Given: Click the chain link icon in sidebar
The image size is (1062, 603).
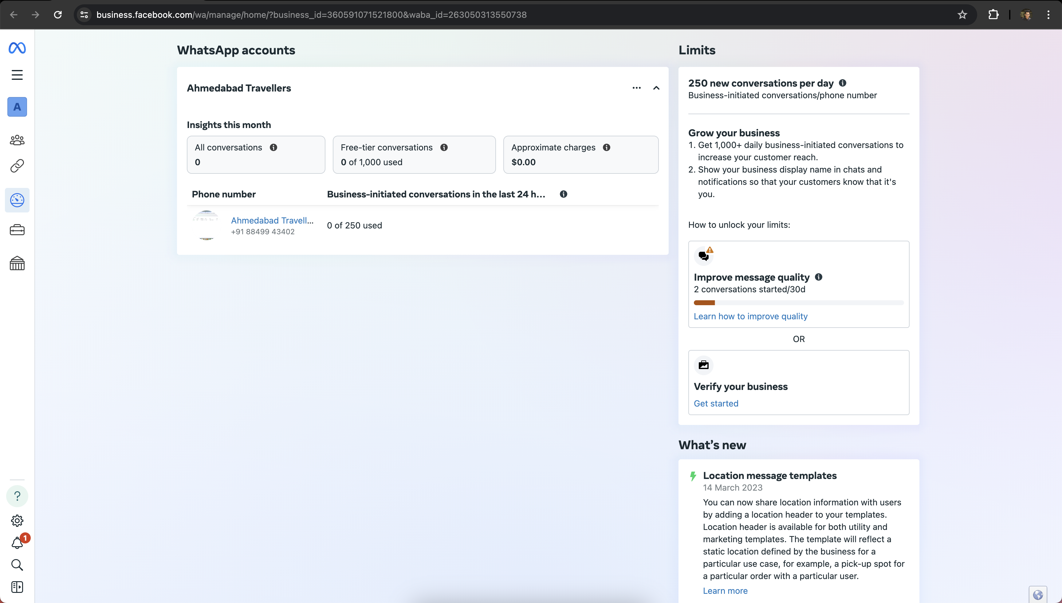Looking at the screenshot, I should 17,166.
